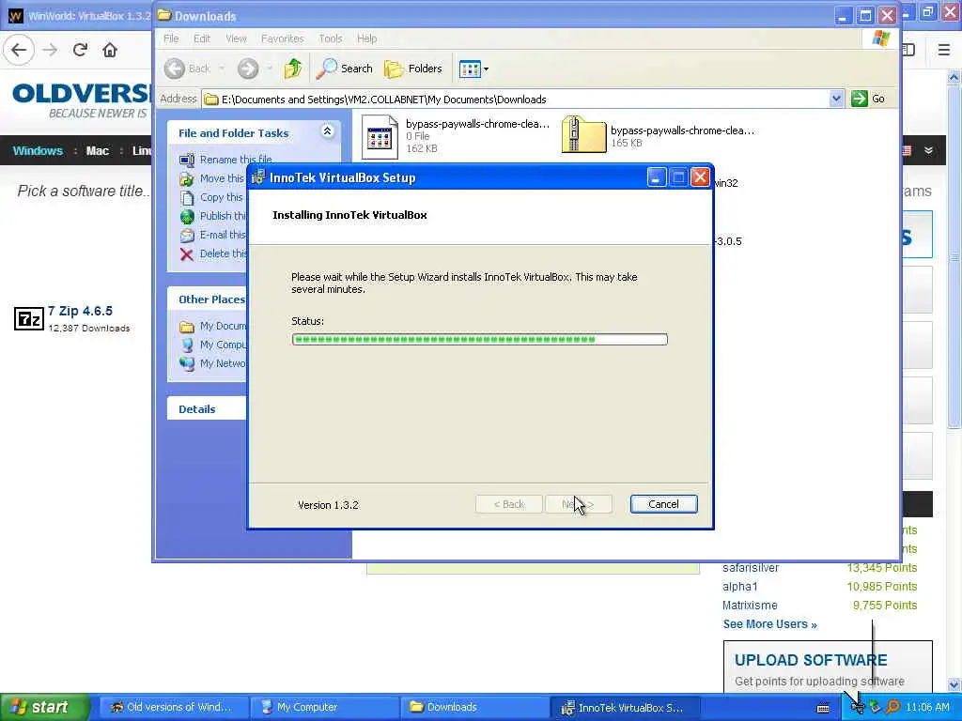
Task: Click the Matrixisme user name
Action: 750,606
